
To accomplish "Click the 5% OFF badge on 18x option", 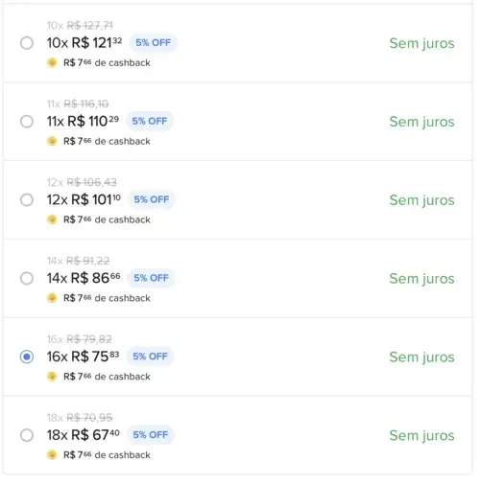I will (151, 435).
